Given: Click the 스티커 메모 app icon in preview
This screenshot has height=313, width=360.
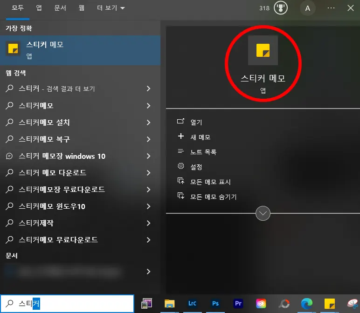Looking at the screenshot, I should pos(263,50).
